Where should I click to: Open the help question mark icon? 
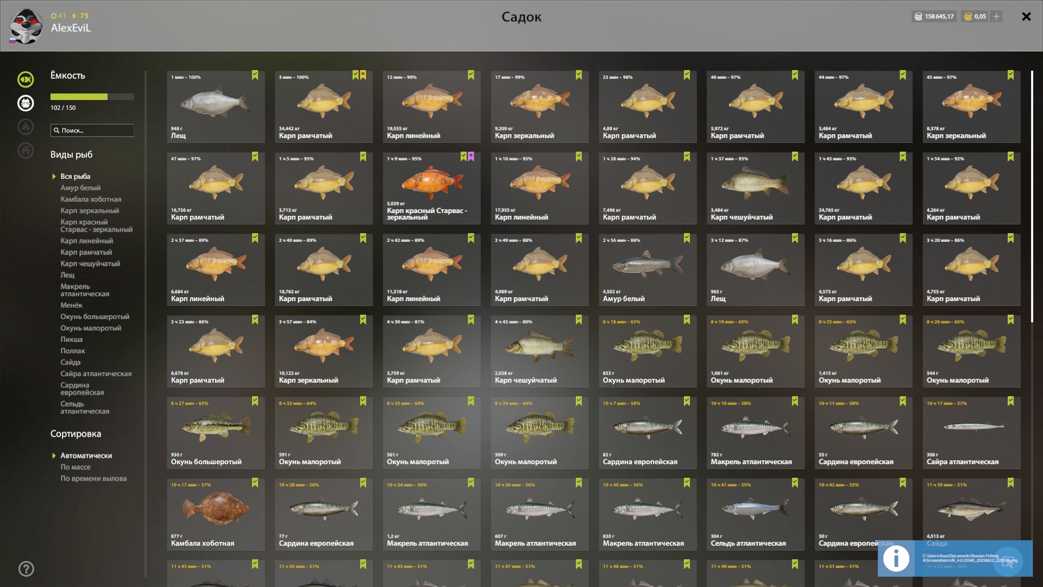click(x=26, y=569)
